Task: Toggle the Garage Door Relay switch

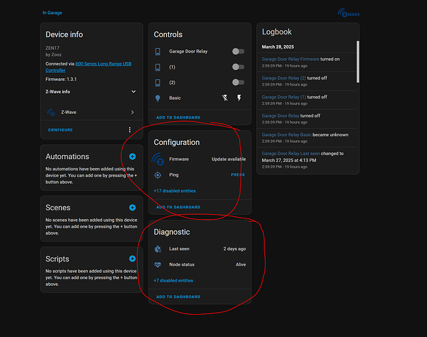Action: tap(237, 51)
